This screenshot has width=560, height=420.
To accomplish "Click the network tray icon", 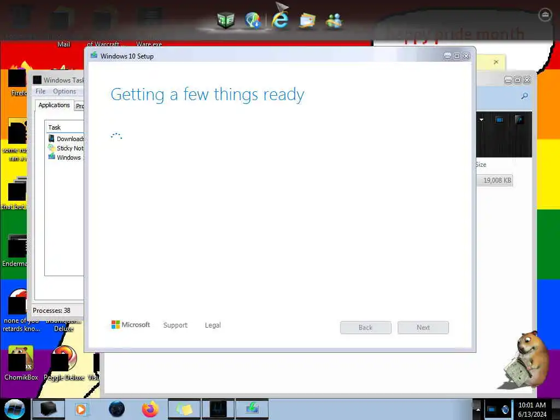I will pyautogui.click(x=492, y=409).
